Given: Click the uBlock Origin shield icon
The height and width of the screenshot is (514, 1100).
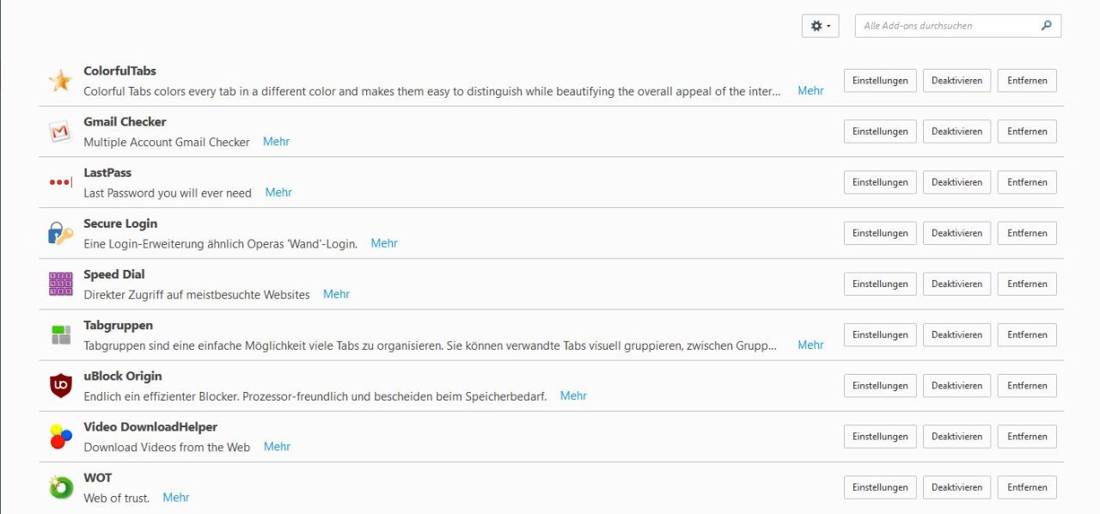Looking at the screenshot, I should point(60,386).
